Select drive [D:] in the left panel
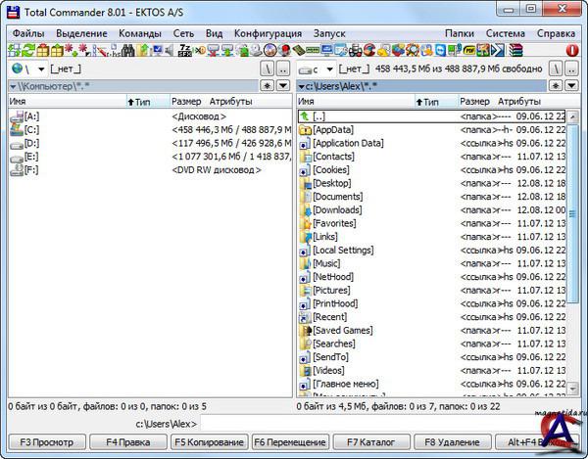The height and width of the screenshot is (459, 588). tap(31, 143)
